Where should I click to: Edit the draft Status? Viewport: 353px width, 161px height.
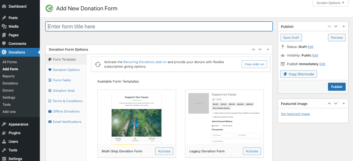pos(310,47)
